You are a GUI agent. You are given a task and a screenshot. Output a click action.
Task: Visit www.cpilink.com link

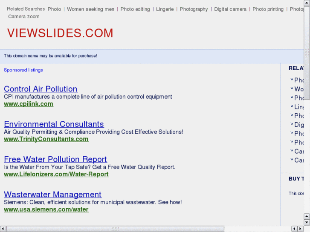click(29, 104)
